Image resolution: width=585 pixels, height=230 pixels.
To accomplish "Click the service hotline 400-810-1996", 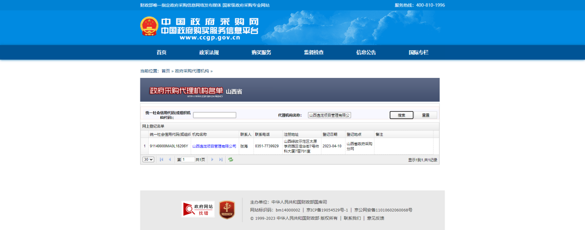I will [x=430, y=5].
